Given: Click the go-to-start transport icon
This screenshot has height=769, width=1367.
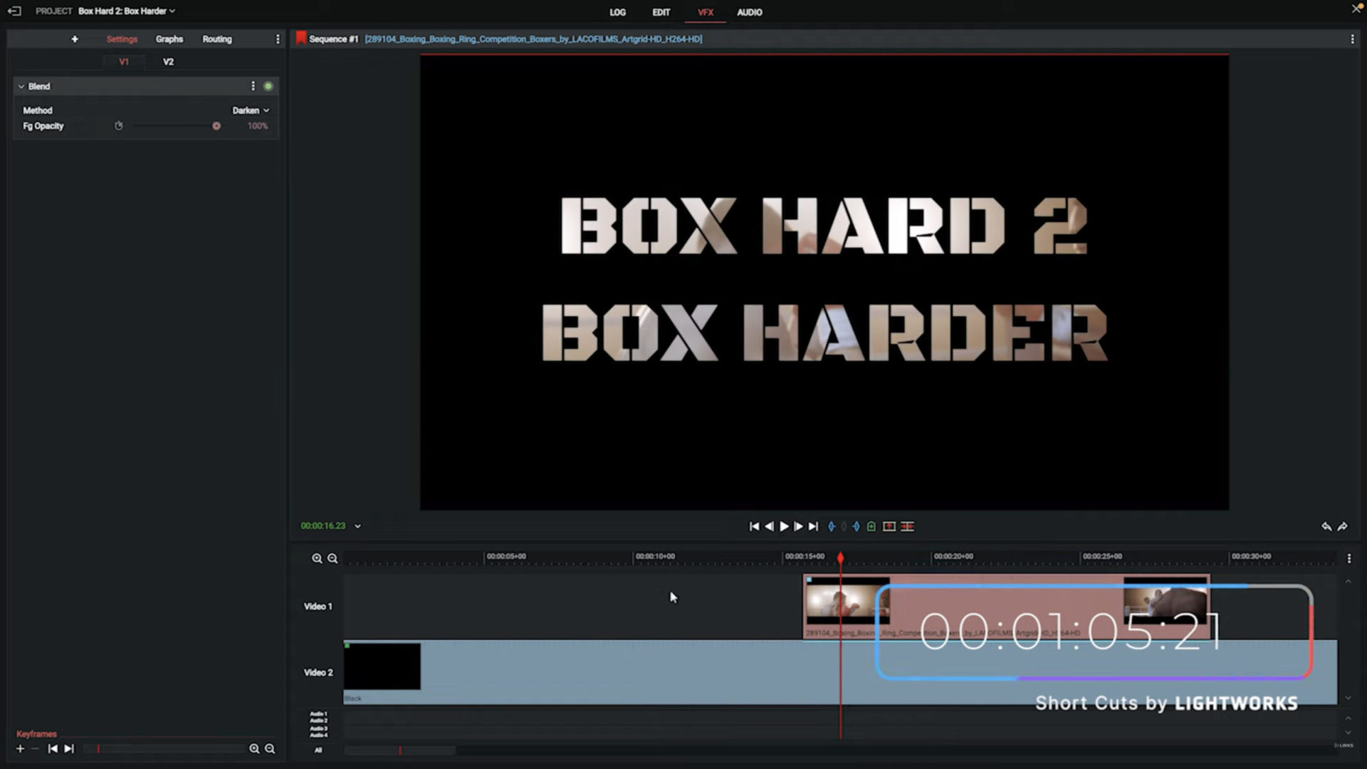Looking at the screenshot, I should tap(755, 525).
